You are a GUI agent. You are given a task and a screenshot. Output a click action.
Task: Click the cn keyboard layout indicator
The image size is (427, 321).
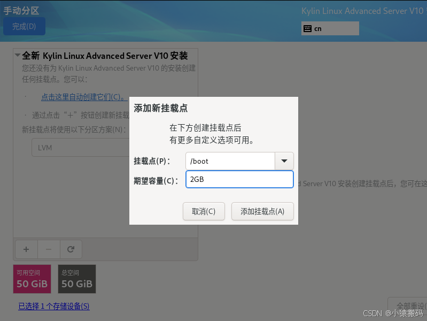point(330,28)
